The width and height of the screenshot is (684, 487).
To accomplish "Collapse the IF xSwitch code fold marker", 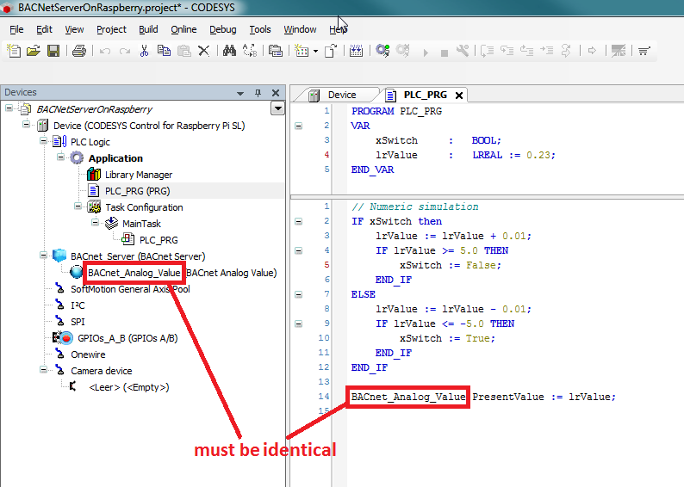I will pos(298,221).
